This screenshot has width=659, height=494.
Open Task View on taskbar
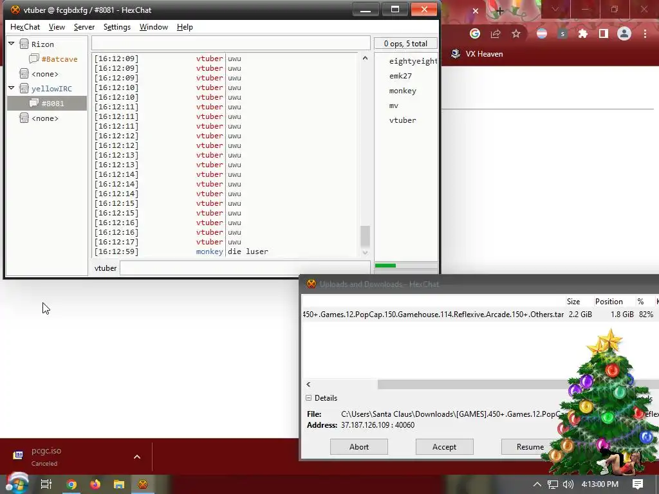46,484
